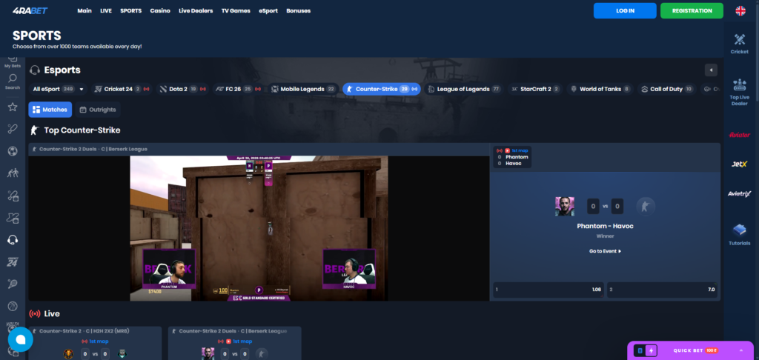Select the Cricket 24 icon in left sidebar
759x360 pixels.
click(13, 261)
